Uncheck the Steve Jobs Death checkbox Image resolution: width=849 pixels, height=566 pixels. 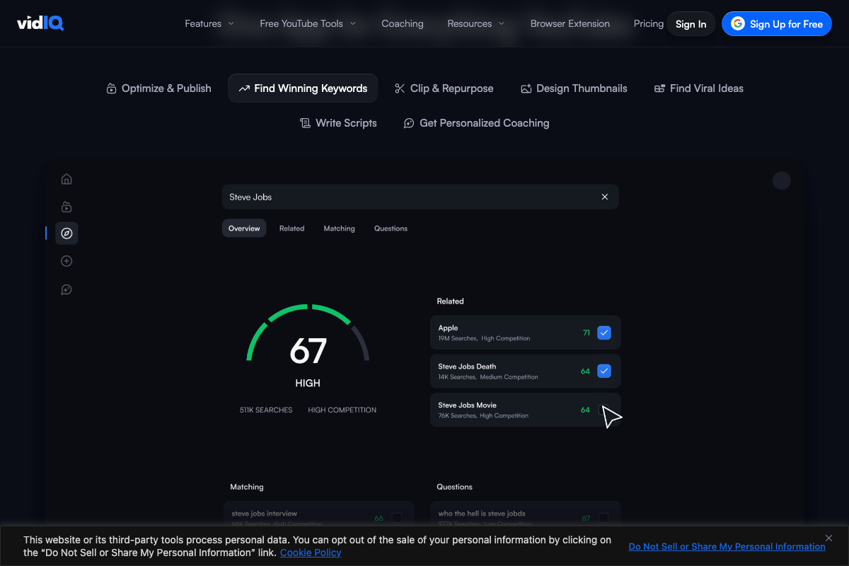tap(604, 371)
